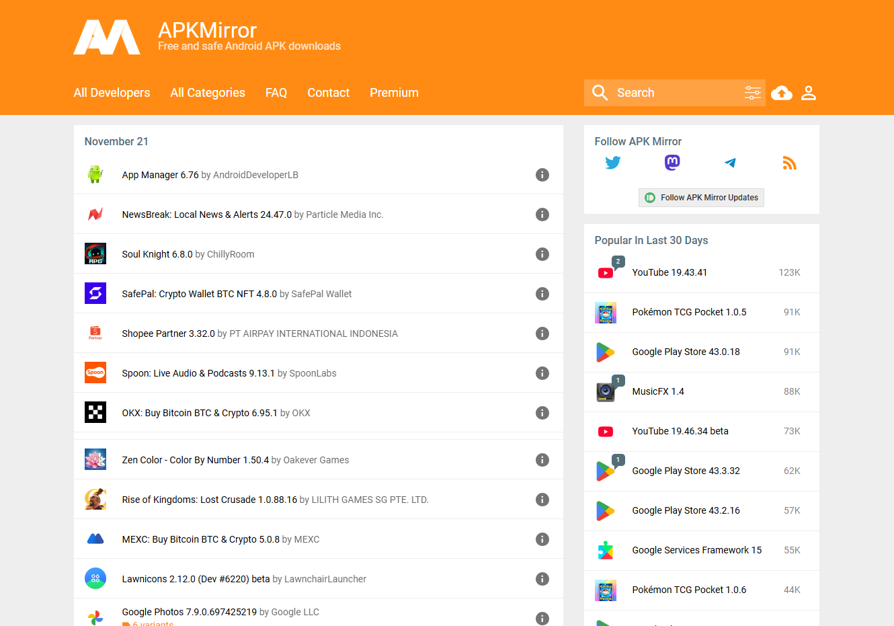
Task: Open the All Developers menu
Action: click(112, 93)
